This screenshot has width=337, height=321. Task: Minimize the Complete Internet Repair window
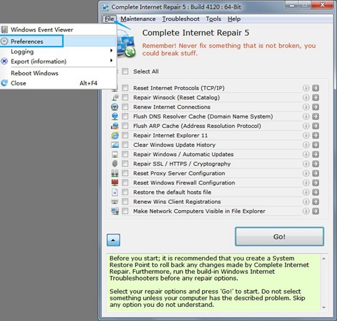coord(292,5)
